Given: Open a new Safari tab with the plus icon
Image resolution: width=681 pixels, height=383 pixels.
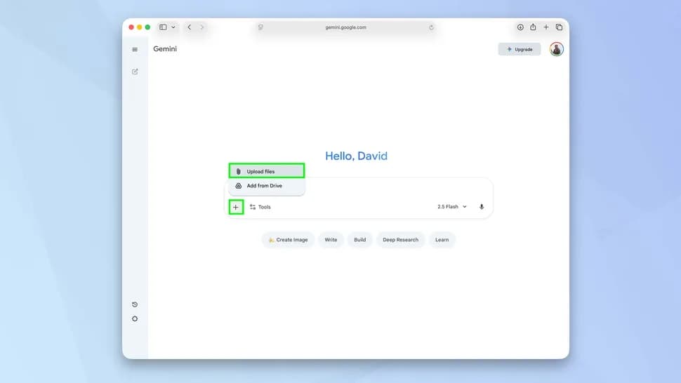Looking at the screenshot, I should click(546, 27).
